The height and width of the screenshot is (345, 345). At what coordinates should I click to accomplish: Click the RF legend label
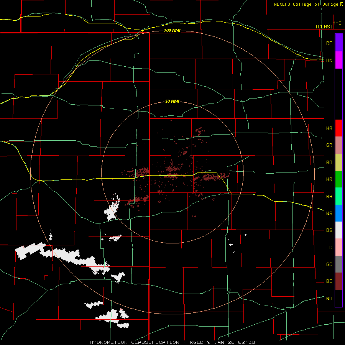329,43
